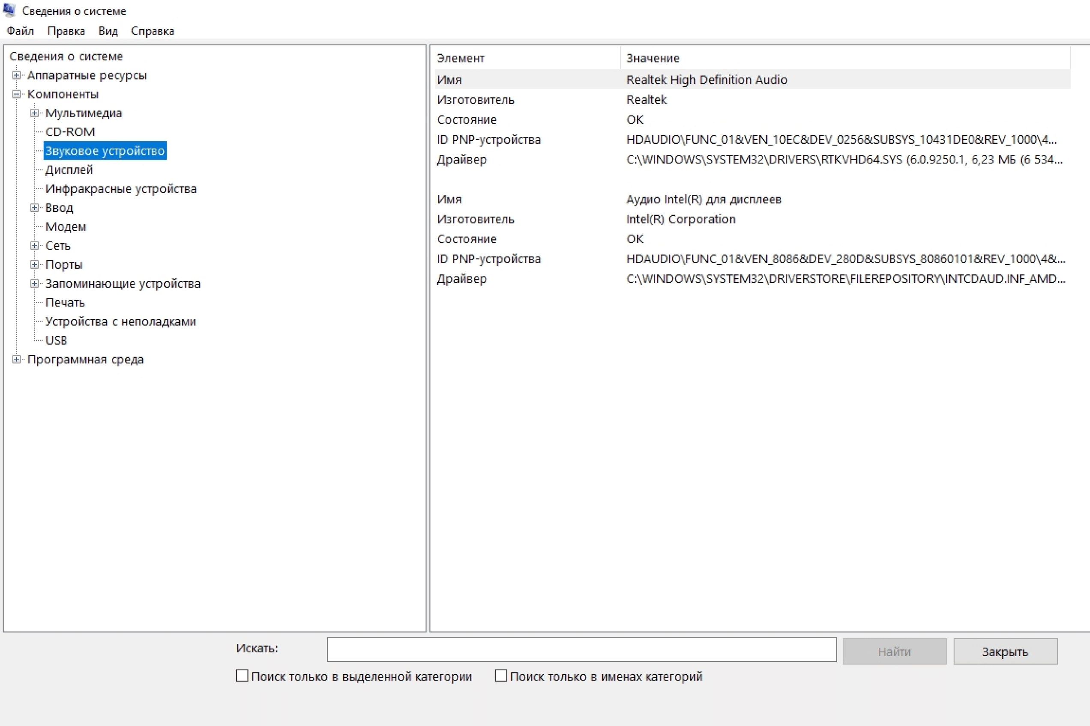Open the Справка menu
Image resolution: width=1090 pixels, height=726 pixels.
tap(153, 31)
